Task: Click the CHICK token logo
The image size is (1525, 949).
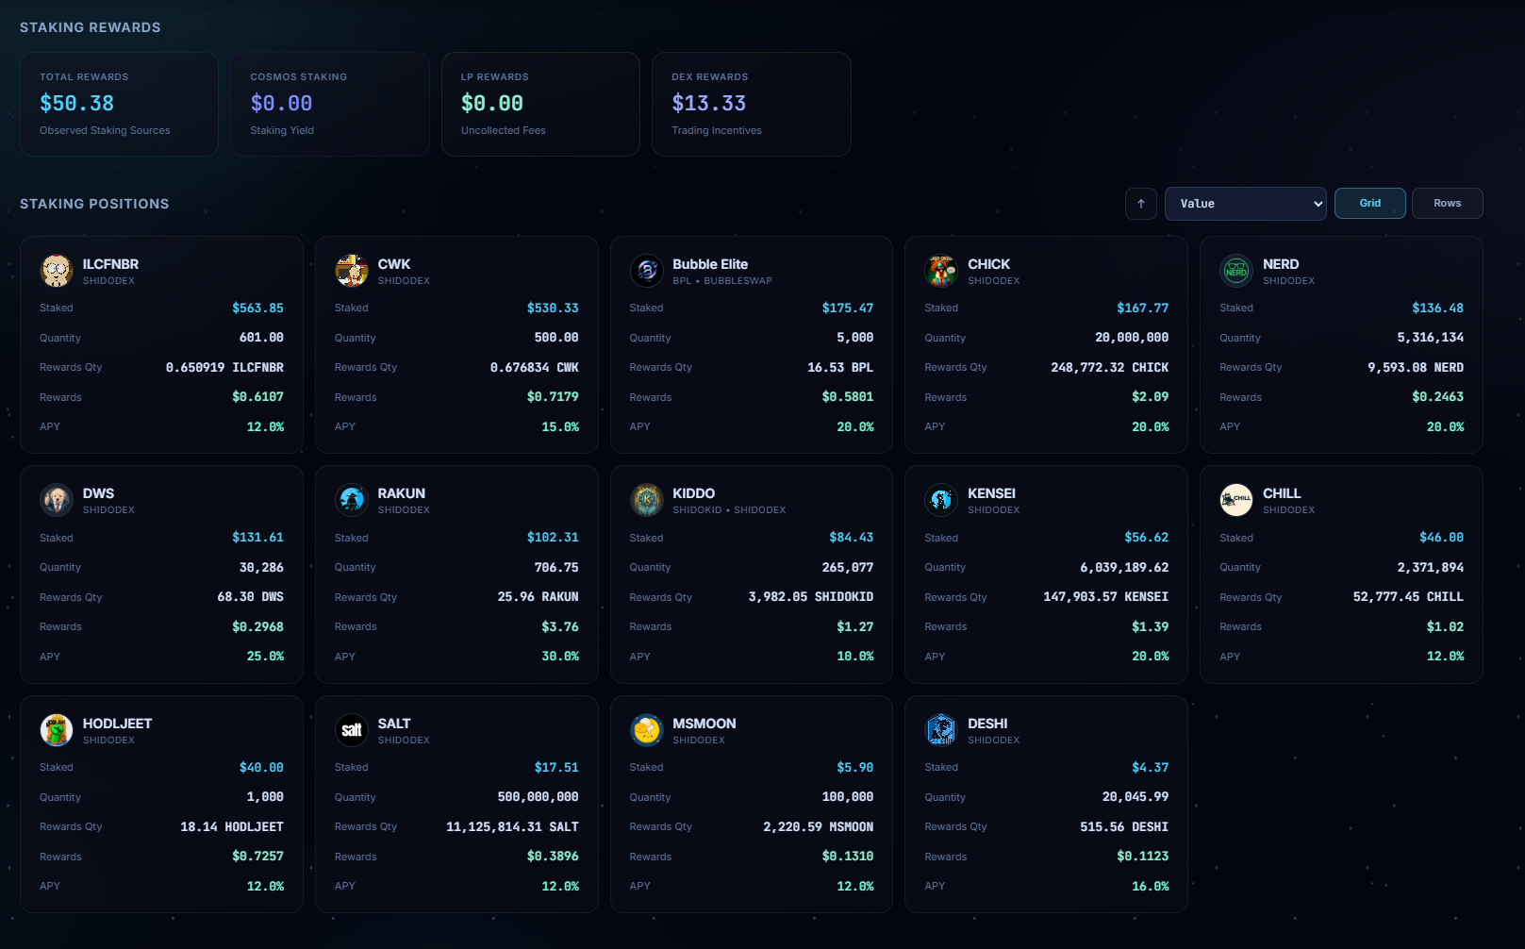Action: tap(940, 271)
